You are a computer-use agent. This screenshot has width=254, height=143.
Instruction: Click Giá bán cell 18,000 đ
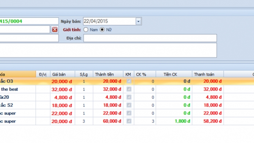click(63, 105)
